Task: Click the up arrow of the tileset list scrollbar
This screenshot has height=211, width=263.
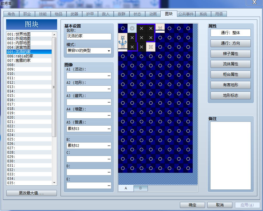Action: coord(54,35)
